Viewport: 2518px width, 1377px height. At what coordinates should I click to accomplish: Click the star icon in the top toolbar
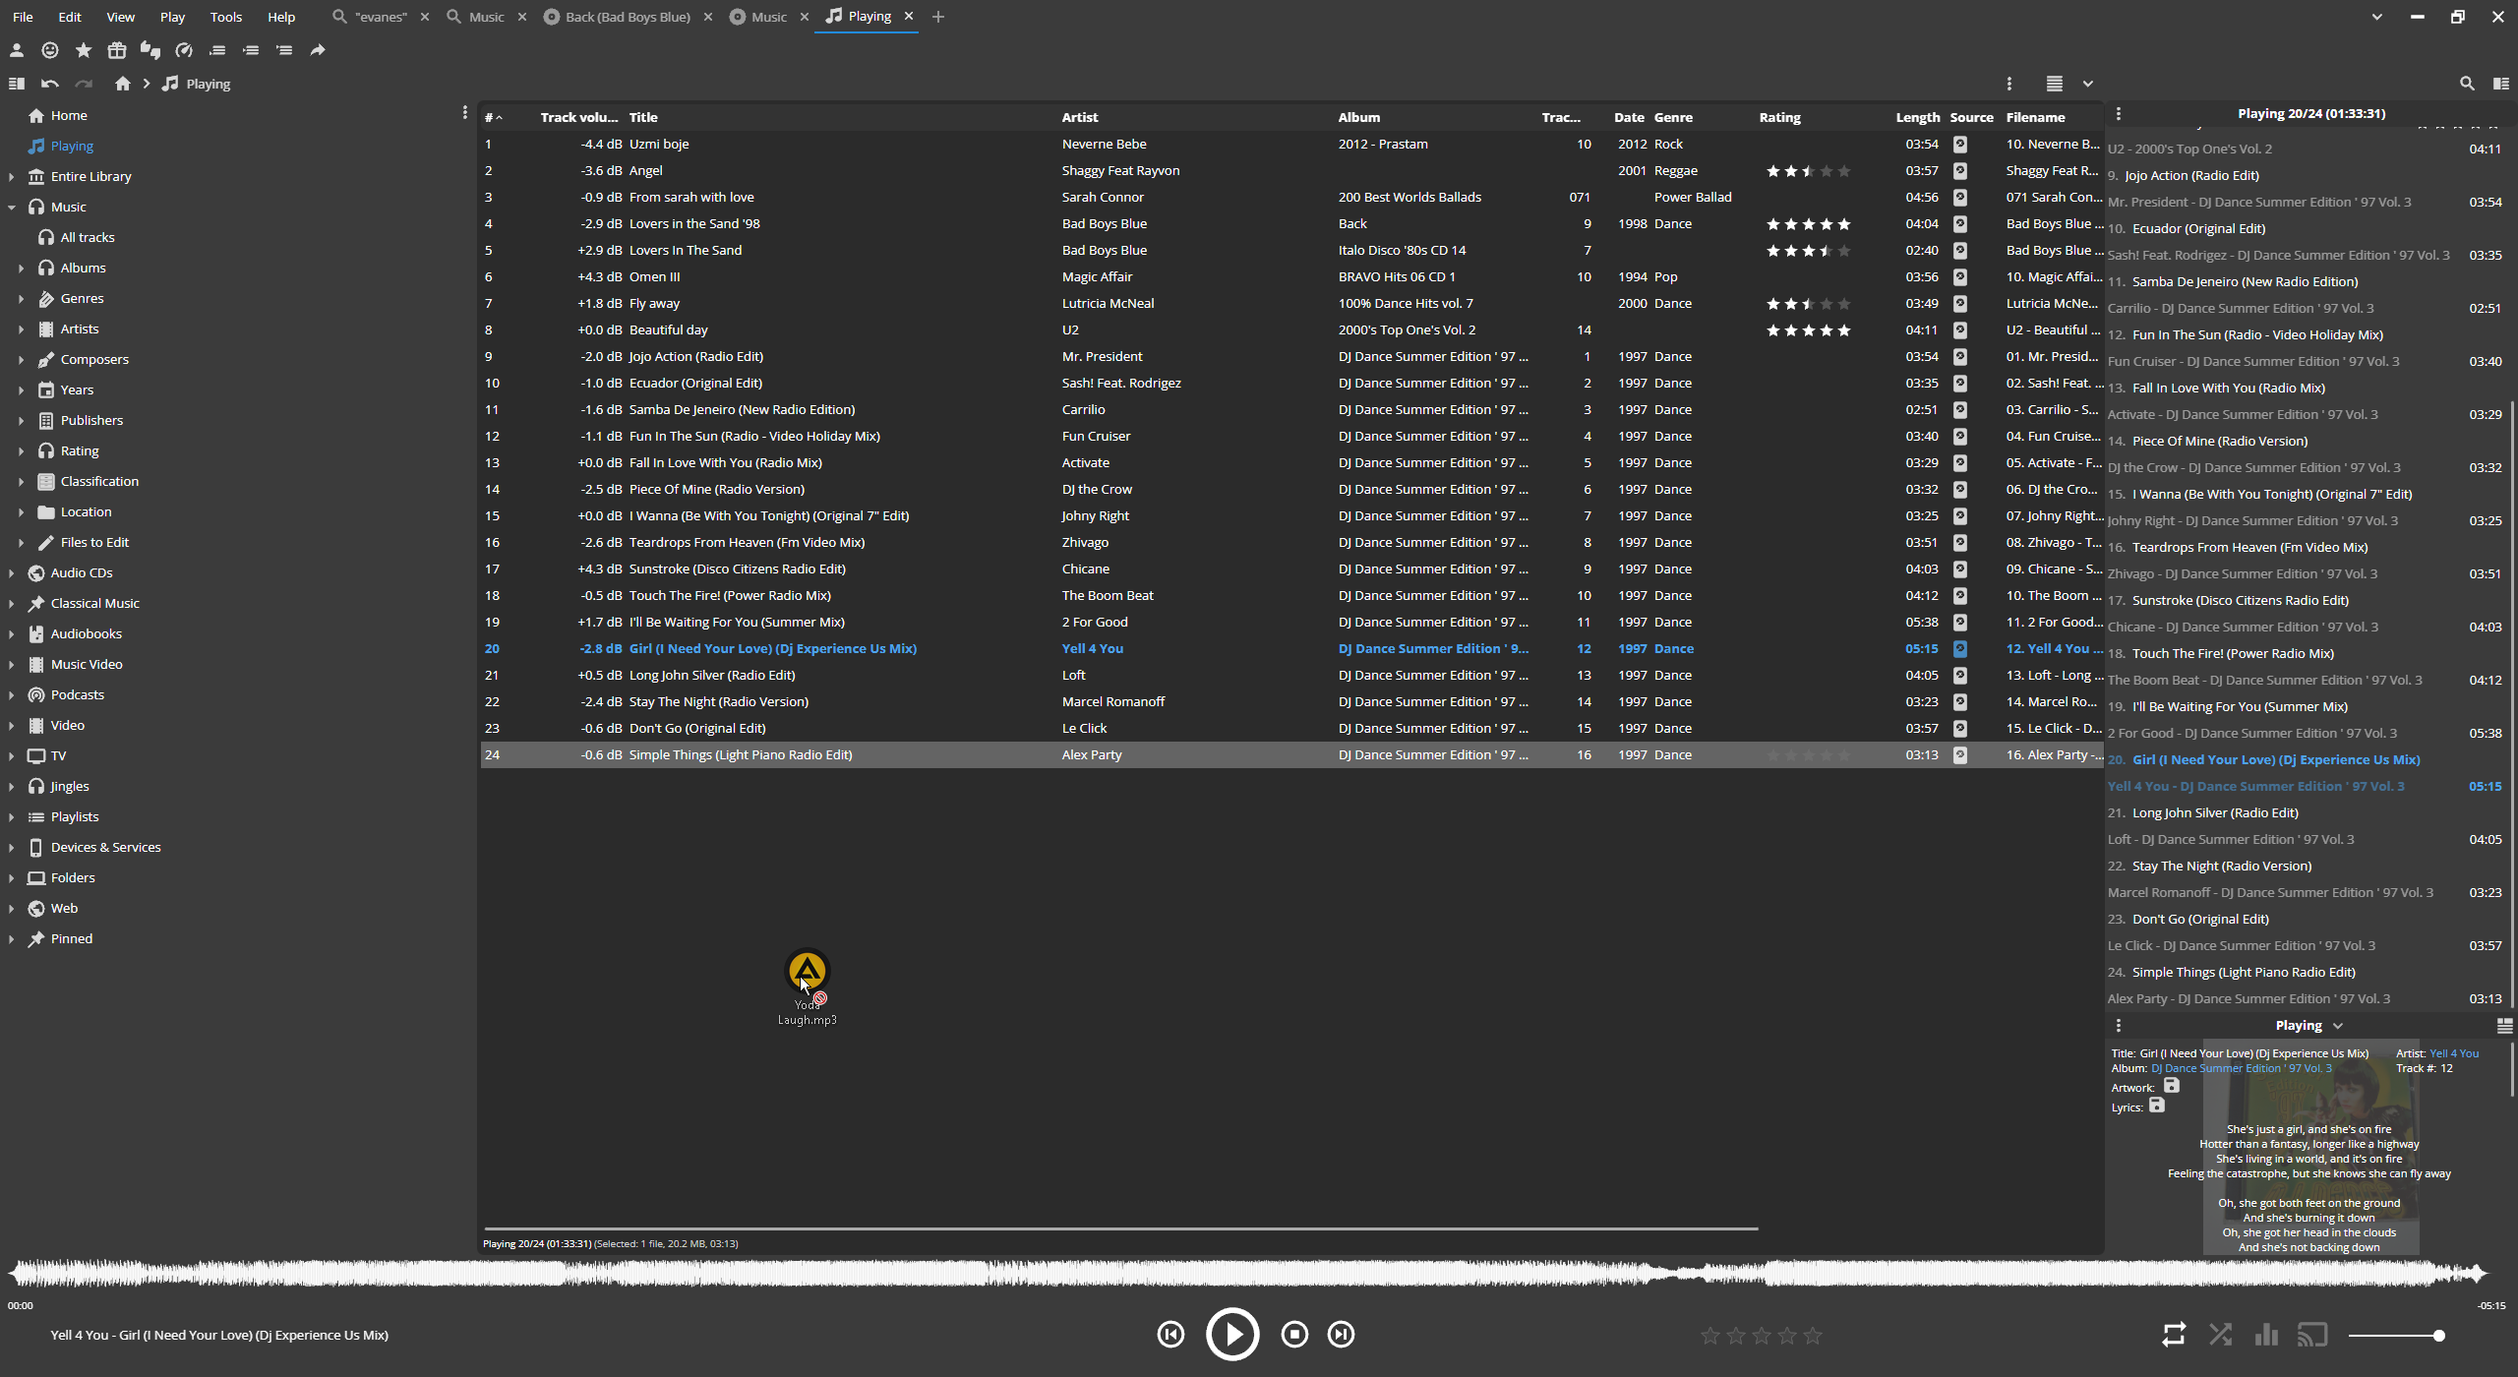point(84,50)
